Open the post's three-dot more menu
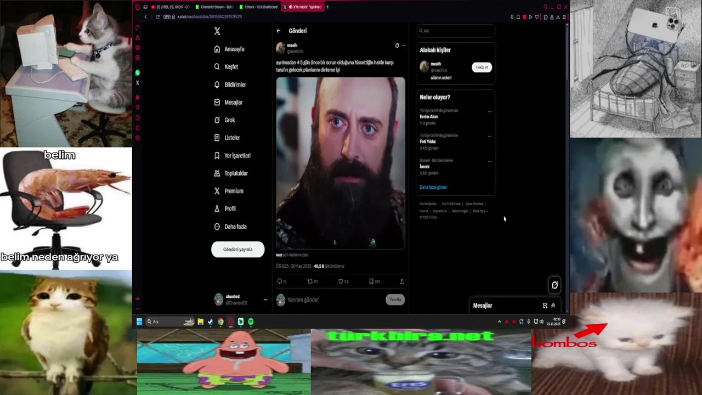Image resolution: width=702 pixels, height=395 pixels. pyautogui.click(x=403, y=46)
